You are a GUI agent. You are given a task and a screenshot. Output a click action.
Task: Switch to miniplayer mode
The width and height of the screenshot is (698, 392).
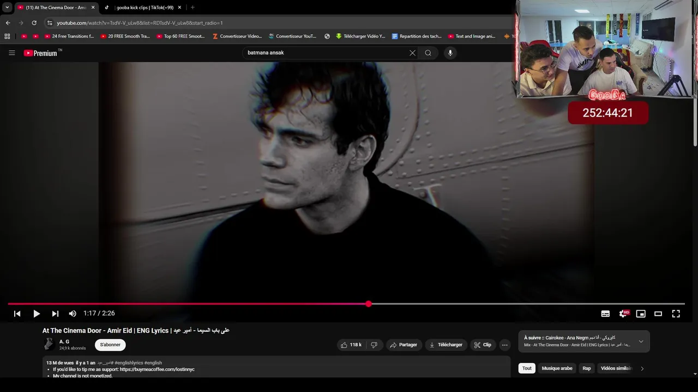(x=641, y=314)
